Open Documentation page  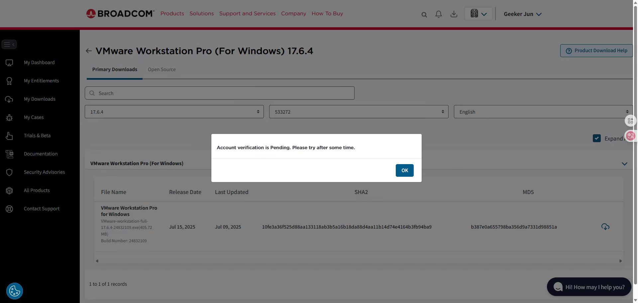[x=41, y=154]
